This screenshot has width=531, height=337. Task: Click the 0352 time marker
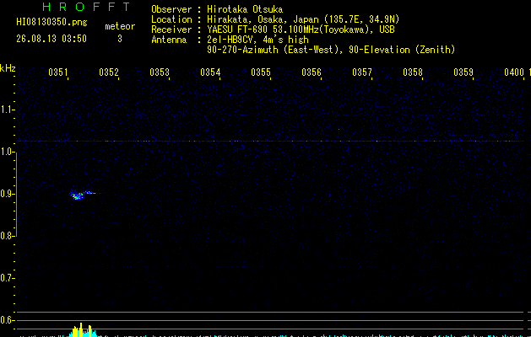pyautogui.click(x=109, y=72)
